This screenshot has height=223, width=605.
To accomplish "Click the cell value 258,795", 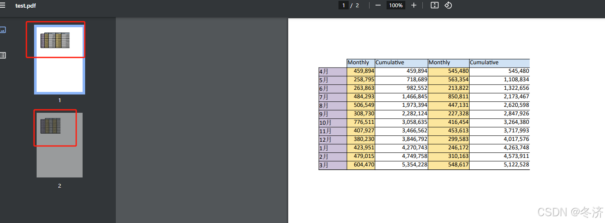I will click(364, 80).
